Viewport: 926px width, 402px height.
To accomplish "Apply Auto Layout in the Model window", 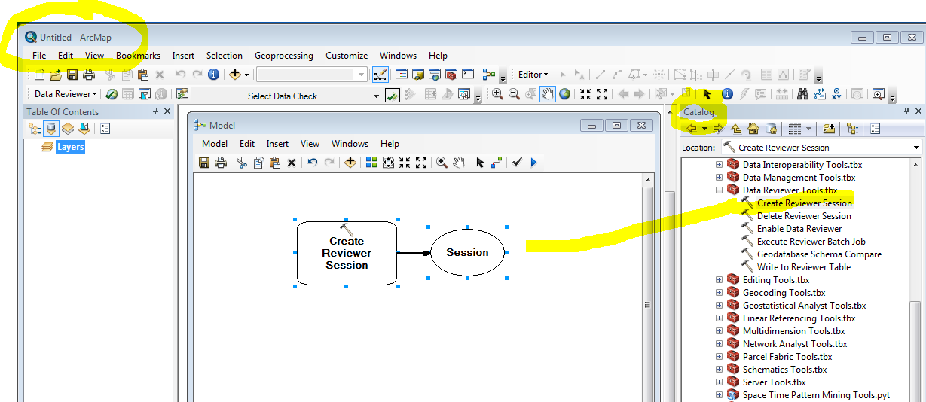I will 371,162.
